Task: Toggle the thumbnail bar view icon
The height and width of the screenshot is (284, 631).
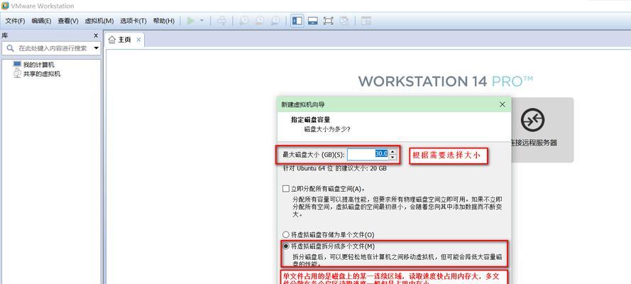Action: pyautogui.click(x=313, y=21)
